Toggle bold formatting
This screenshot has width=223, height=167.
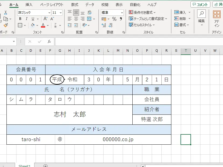coord(20,19)
